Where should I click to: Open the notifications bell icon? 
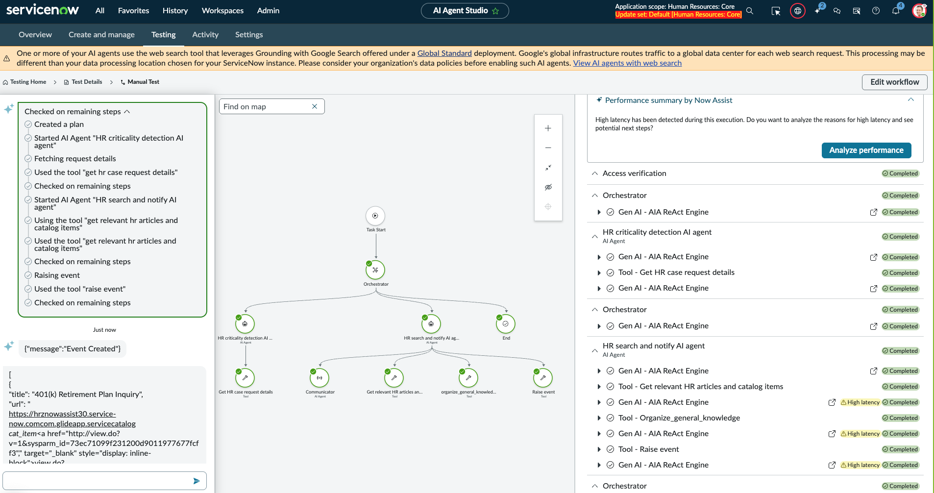coord(895,11)
